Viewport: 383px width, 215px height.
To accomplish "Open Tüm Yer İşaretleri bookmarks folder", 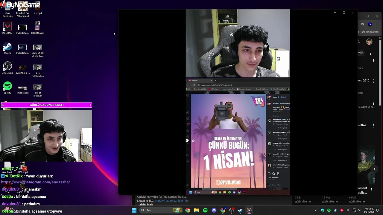I will coord(369,32).
